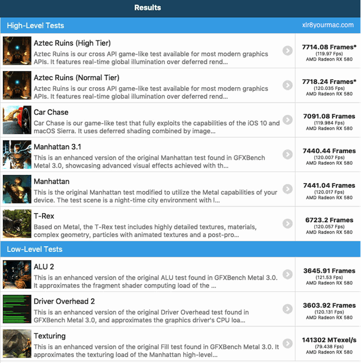Click the T-Rex jungle thumbnail
Screen dimensions: 361x363
(17, 224)
